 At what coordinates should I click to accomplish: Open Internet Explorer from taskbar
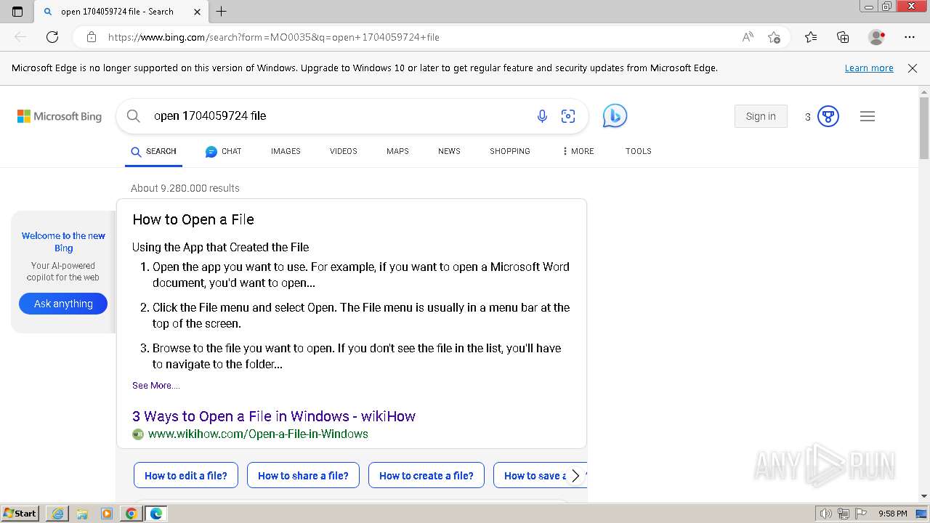(57, 514)
